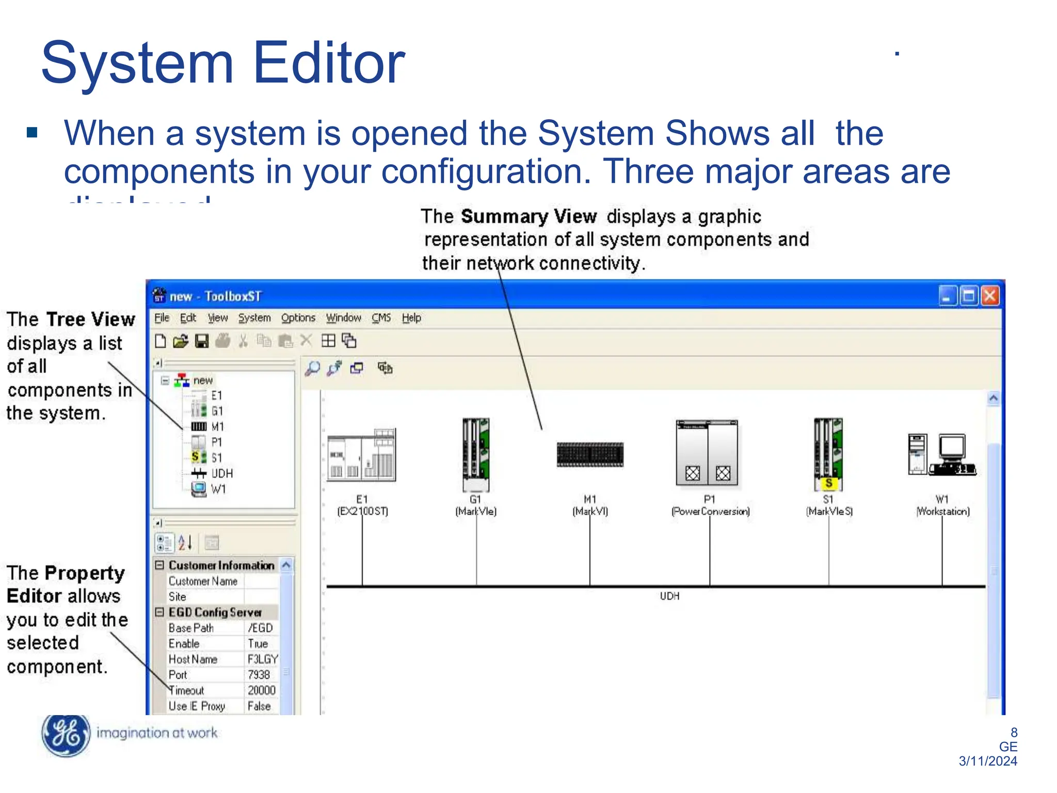Collapse the EGD Config Server section
This screenshot has width=1057, height=793.
[x=159, y=612]
